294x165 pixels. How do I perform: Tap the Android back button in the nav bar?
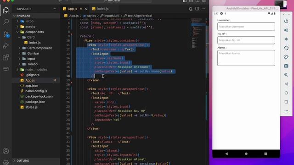[x=226, y=154]
